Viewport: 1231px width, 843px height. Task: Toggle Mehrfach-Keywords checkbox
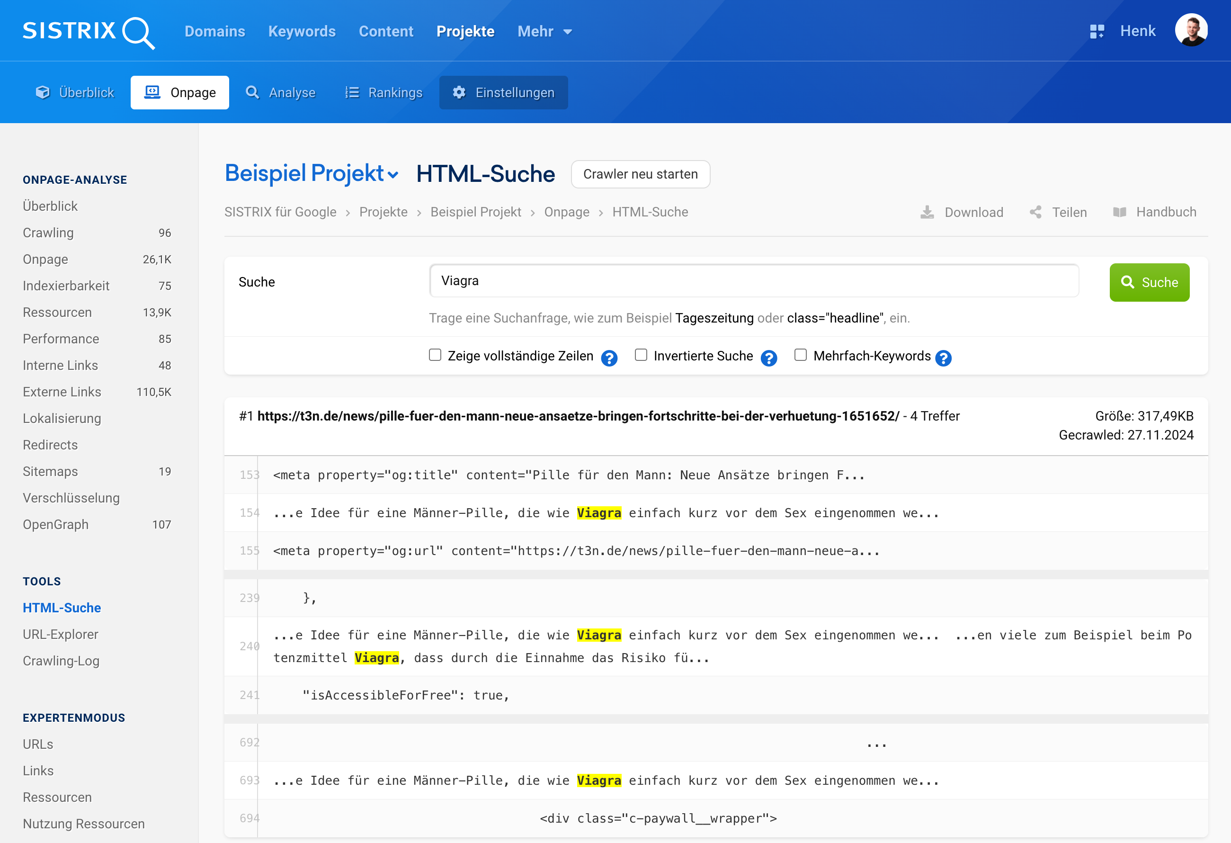[801, 355]
